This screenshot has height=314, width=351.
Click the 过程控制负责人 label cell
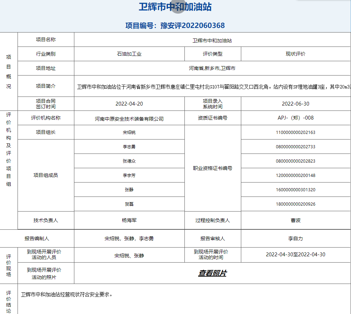(x=212, y=220)
